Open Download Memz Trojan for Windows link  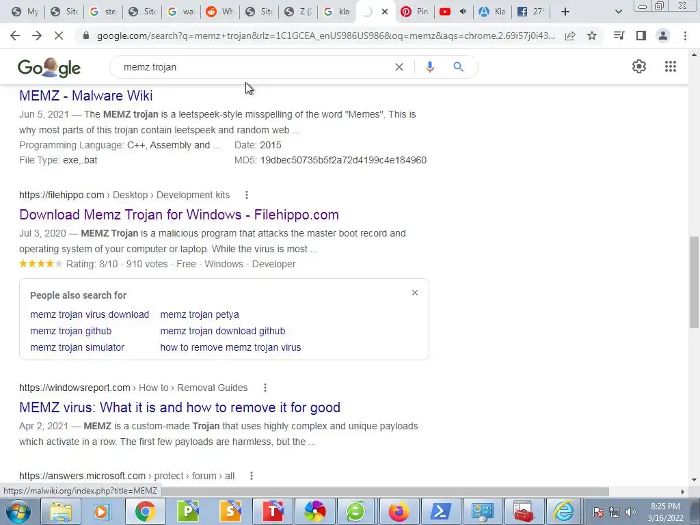pos(178,215)
